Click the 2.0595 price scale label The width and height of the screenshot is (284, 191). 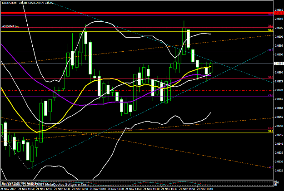click(x=279, y=45)
